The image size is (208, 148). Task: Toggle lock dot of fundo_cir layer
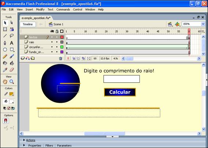57,52
